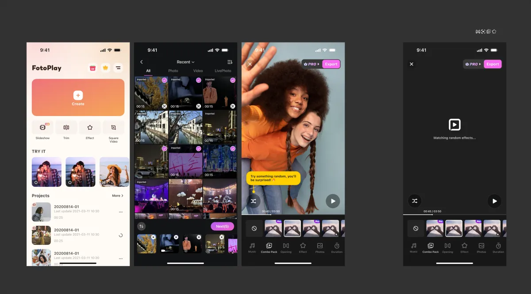Uncheck the third gallery item with performer
Image resolution: width=531 pixels, height=294 pixels.
pos(233,80)
